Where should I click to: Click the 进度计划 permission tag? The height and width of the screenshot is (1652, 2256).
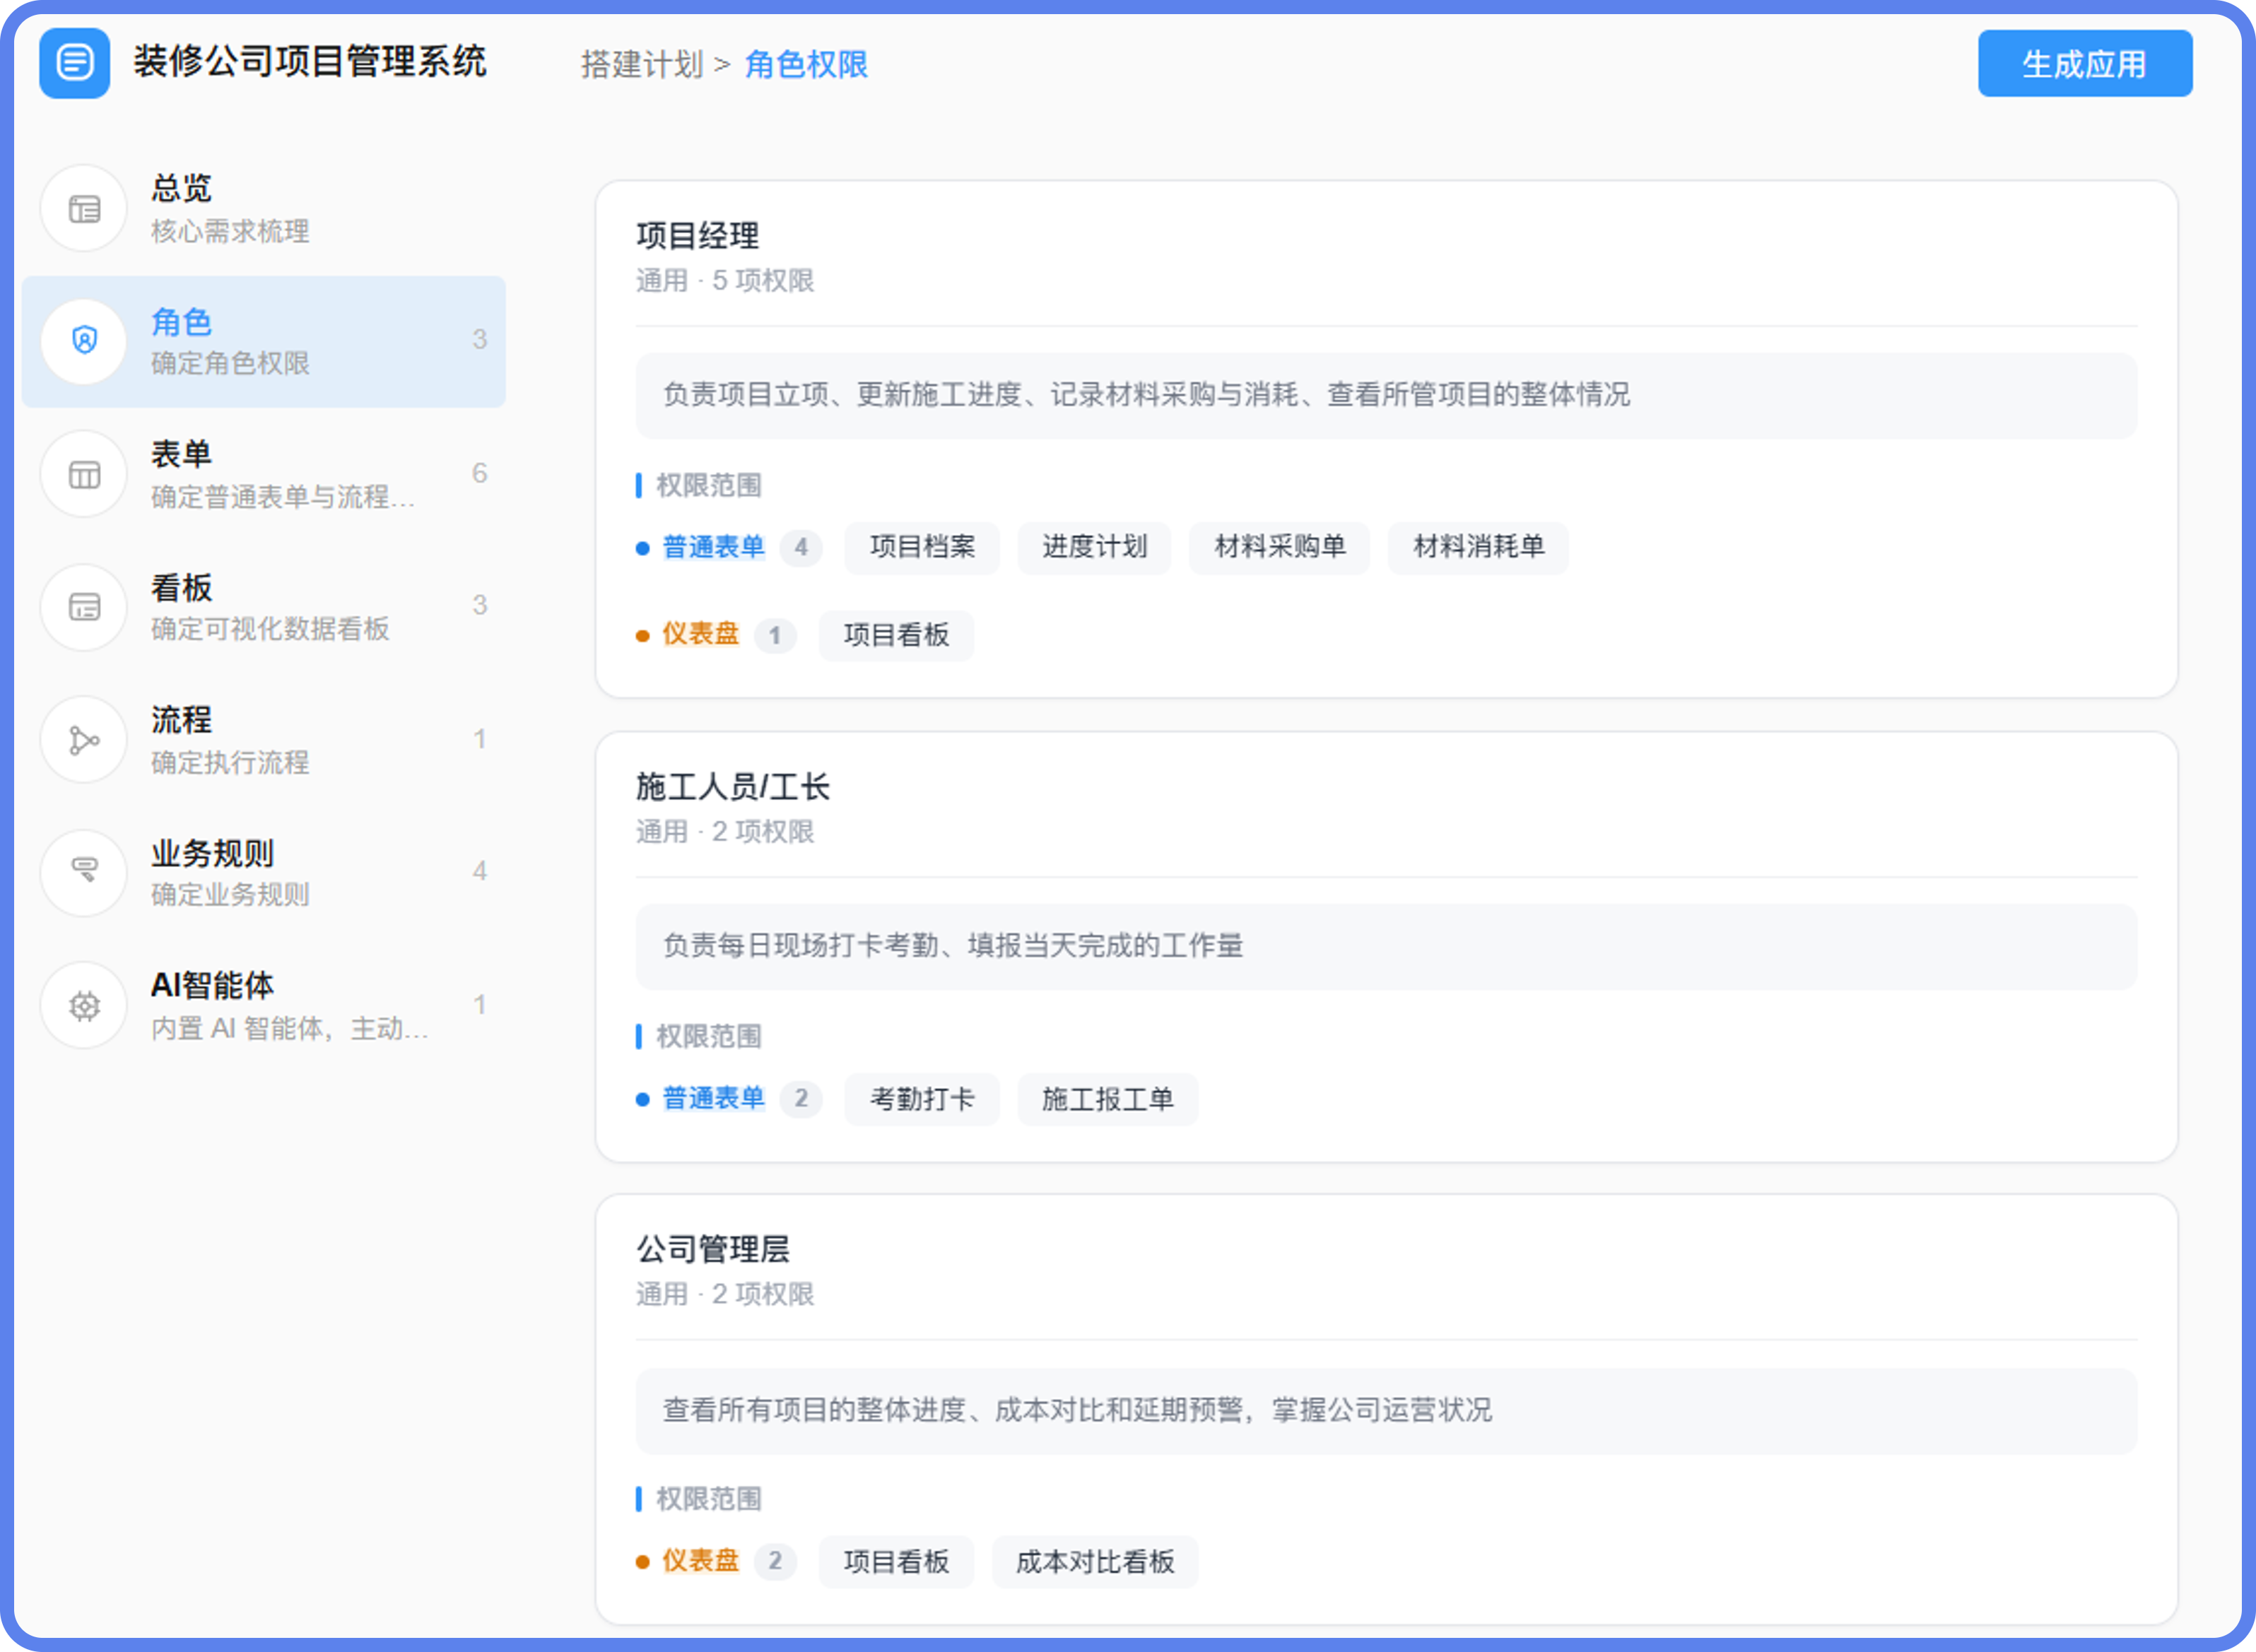[1095, 547]
